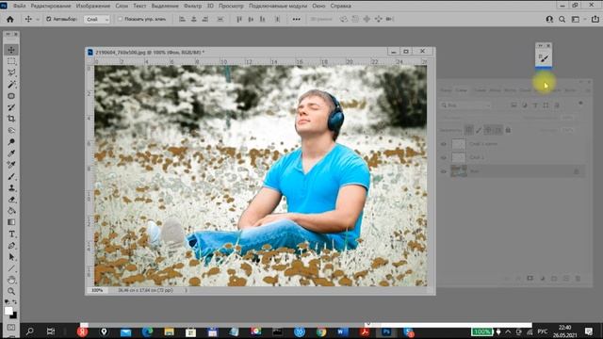This screenshot has width=603, height=339.
Task: Hide the Фон background layer eye
Action: 444,171
